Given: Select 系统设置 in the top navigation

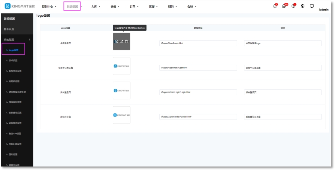Looking at the screenshot, I should pyautogui.click(x=72, y=6).
